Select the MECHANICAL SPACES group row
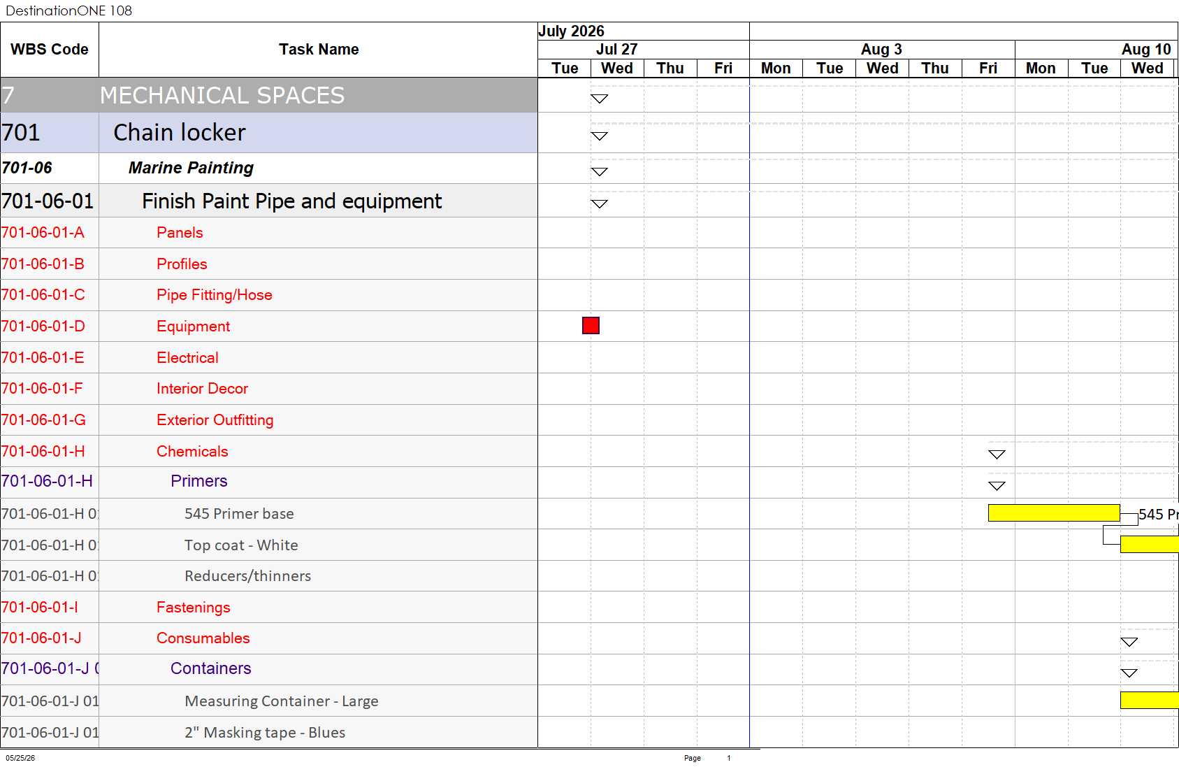This screenshot has width=1179, height=767. 269,95
